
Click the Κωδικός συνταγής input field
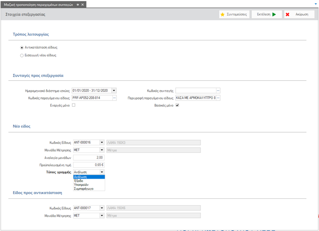[196, 91]
